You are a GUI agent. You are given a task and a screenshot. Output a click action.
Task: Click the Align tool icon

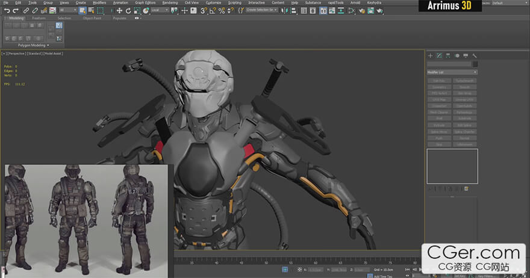pyautogui.click(x=293, y=11)
